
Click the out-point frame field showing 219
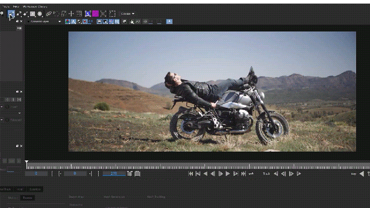tap(114, 174)
